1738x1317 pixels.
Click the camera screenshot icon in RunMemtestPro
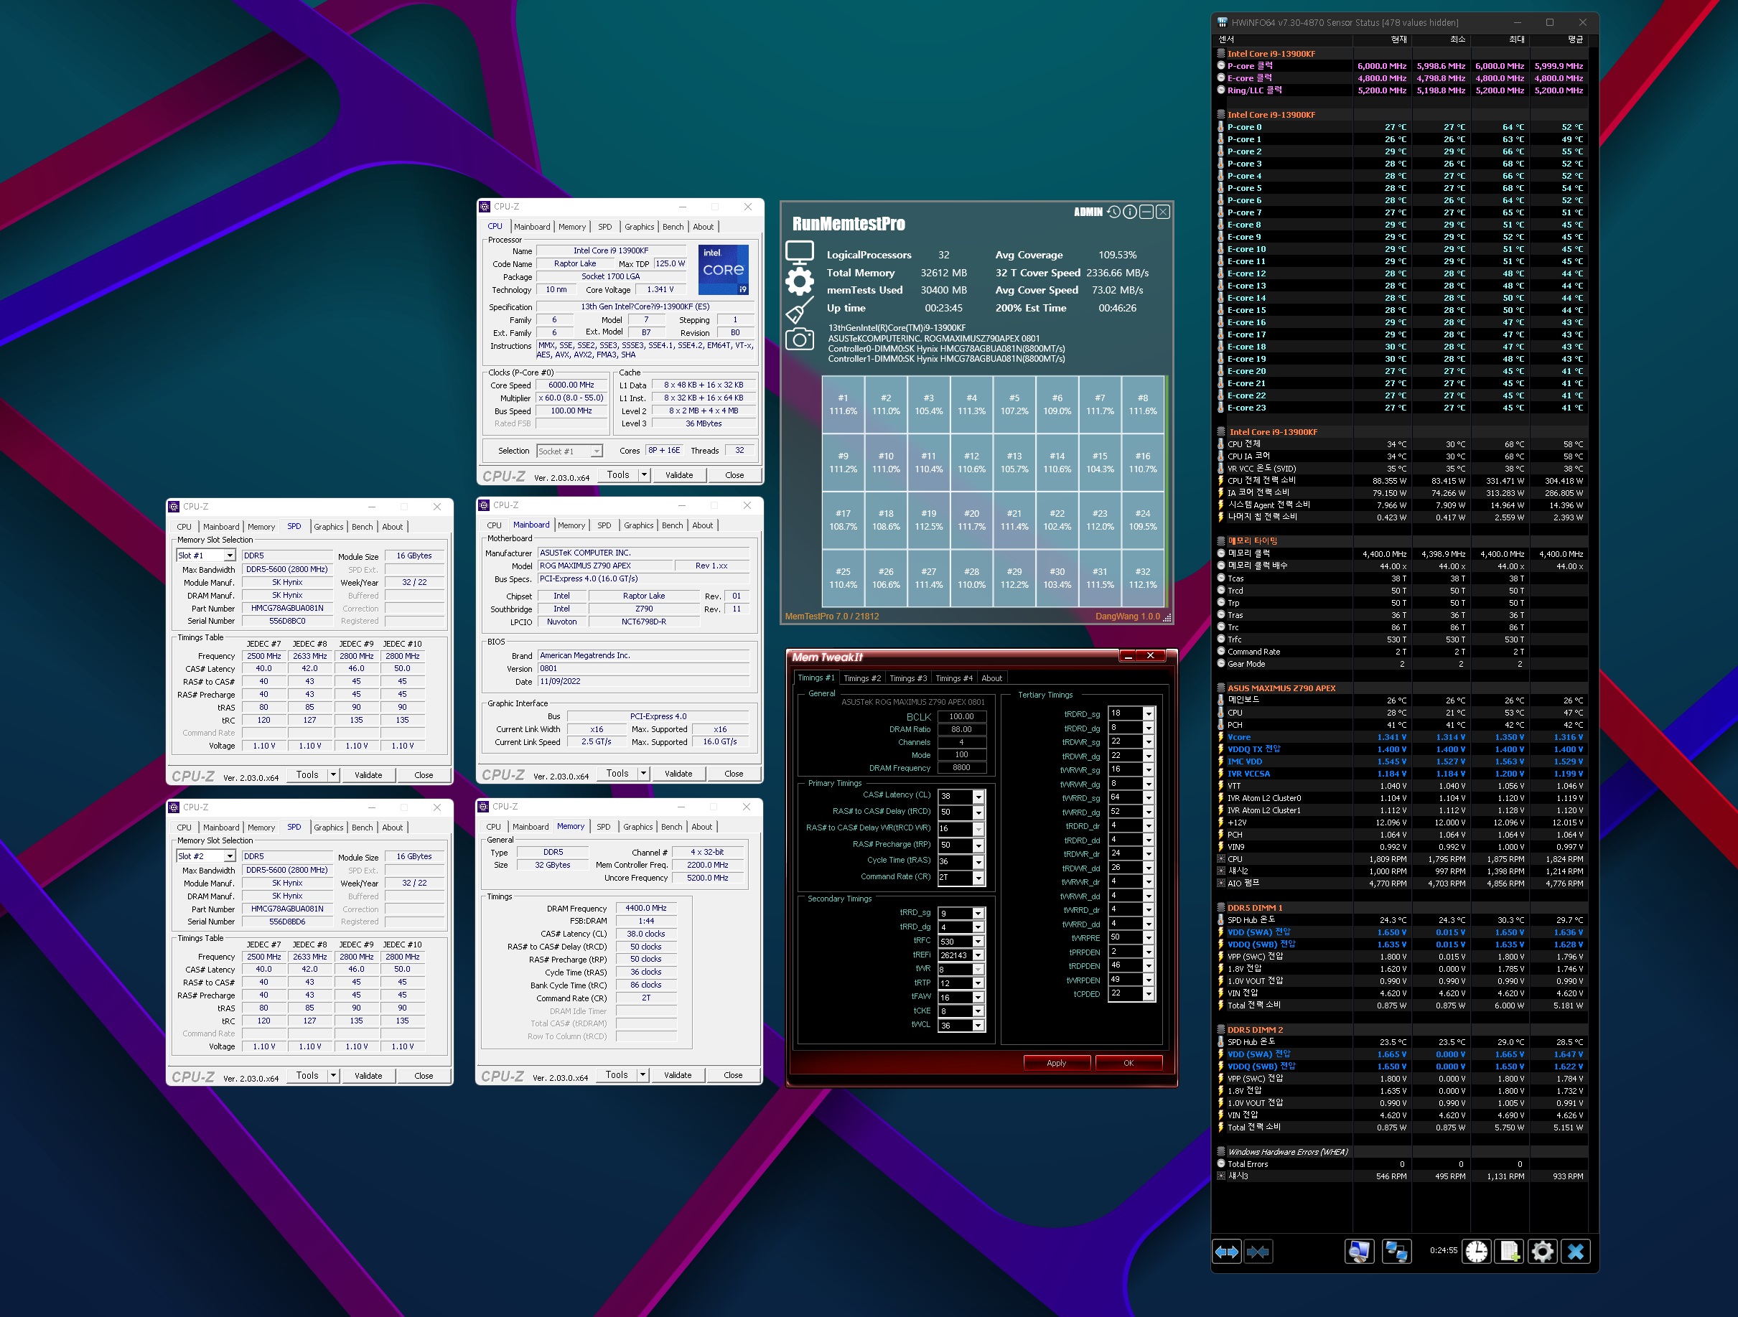click(799, 339)
